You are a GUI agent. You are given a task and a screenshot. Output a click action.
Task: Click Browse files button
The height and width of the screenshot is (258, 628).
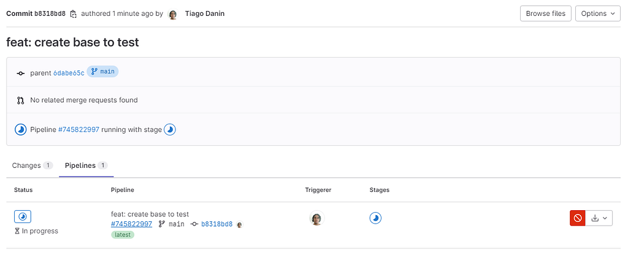pos(545,13)
